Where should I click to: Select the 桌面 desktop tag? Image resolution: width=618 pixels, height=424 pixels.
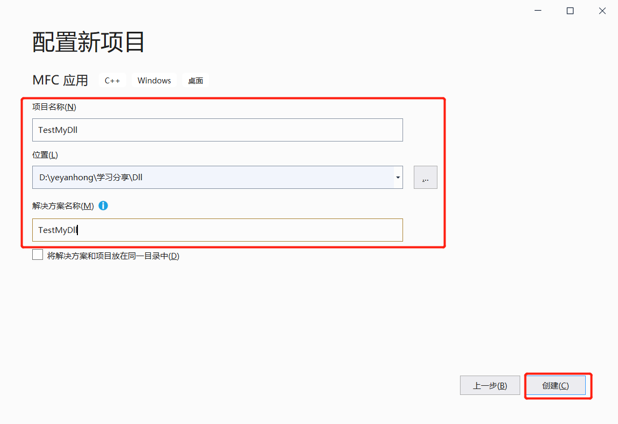coord(195,80)
